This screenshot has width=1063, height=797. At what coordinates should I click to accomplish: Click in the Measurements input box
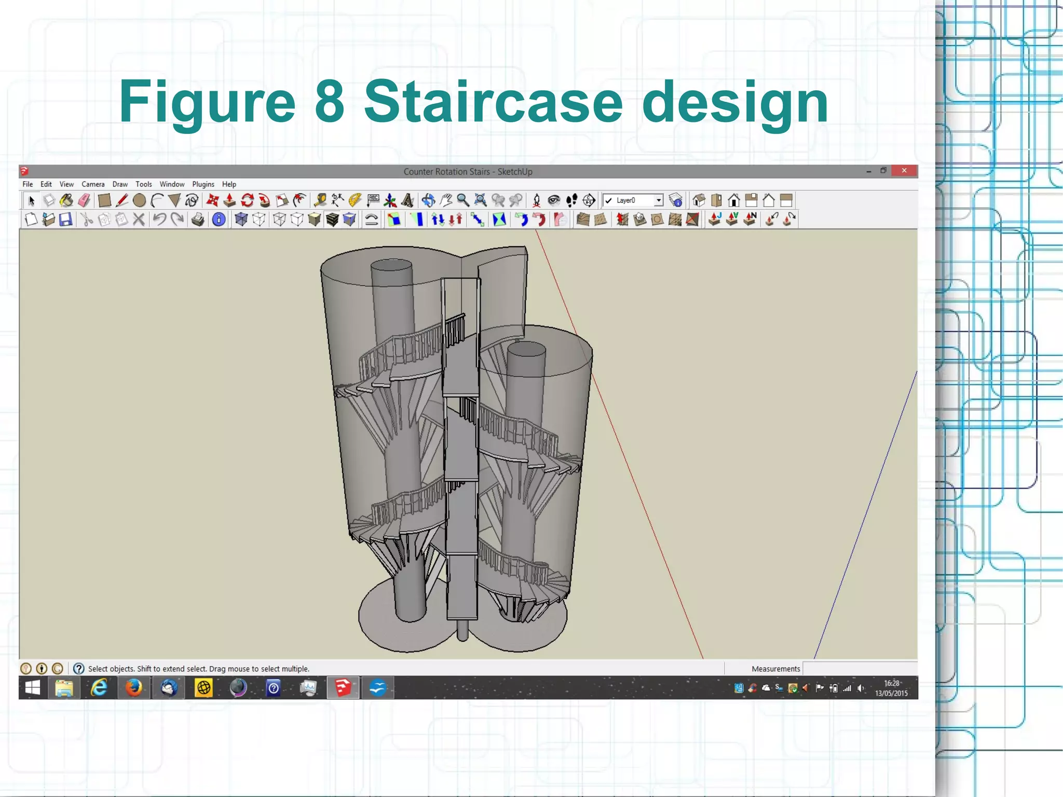point(860,669)
